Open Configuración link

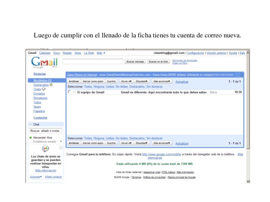pos(195,53)
